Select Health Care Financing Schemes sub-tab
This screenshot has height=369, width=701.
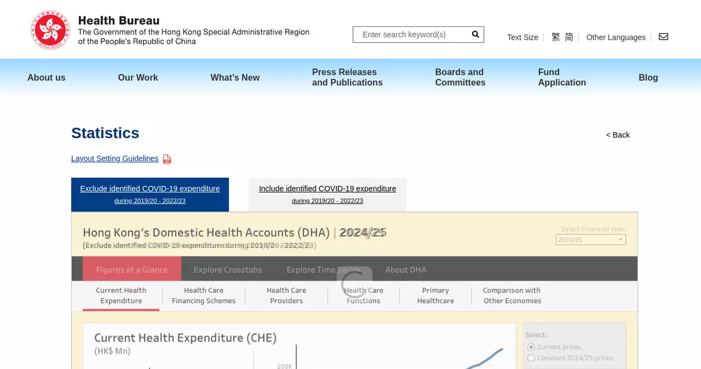(204, 295)
